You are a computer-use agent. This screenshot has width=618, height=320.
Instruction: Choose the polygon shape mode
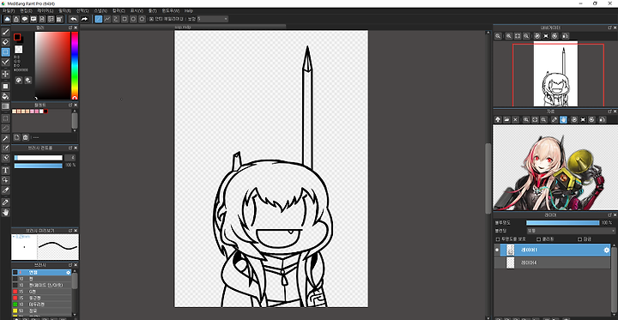(x=142, y=19)
